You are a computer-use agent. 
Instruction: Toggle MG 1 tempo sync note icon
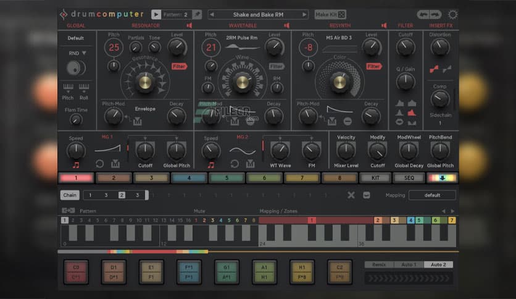76,165
